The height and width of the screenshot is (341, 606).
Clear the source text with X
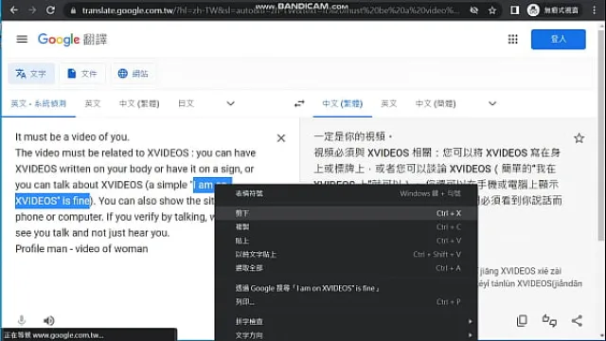[x=281, y=138]
